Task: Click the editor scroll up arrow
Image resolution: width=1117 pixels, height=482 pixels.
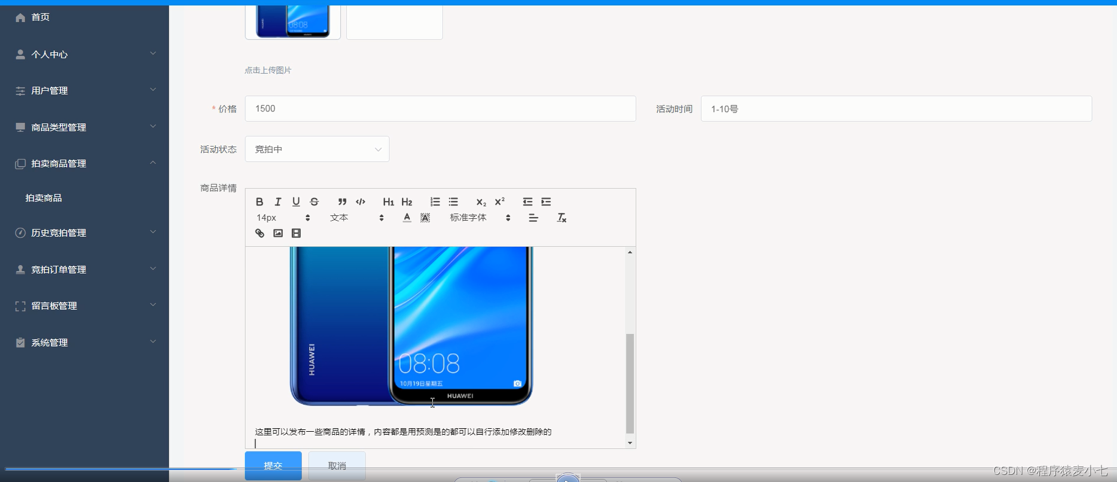Action: pos(630,252)
